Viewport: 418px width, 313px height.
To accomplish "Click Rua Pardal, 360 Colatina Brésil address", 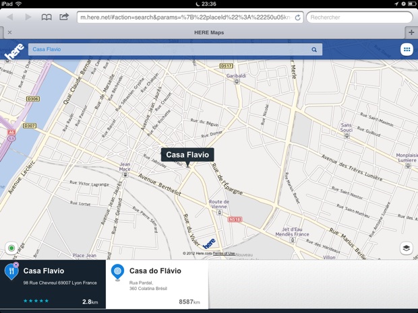I will (x=148, y=285).
